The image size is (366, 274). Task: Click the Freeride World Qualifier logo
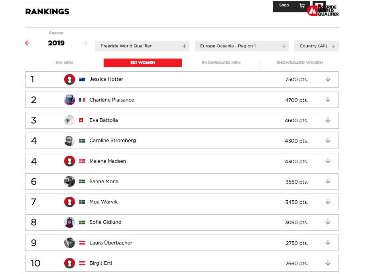[323, 10]
